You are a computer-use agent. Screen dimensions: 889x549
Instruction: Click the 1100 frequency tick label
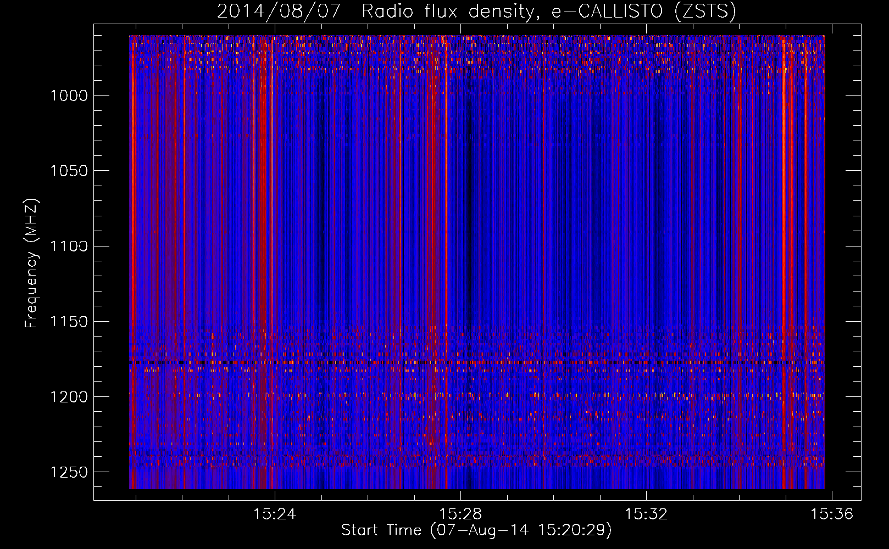(x=69, y=246)
